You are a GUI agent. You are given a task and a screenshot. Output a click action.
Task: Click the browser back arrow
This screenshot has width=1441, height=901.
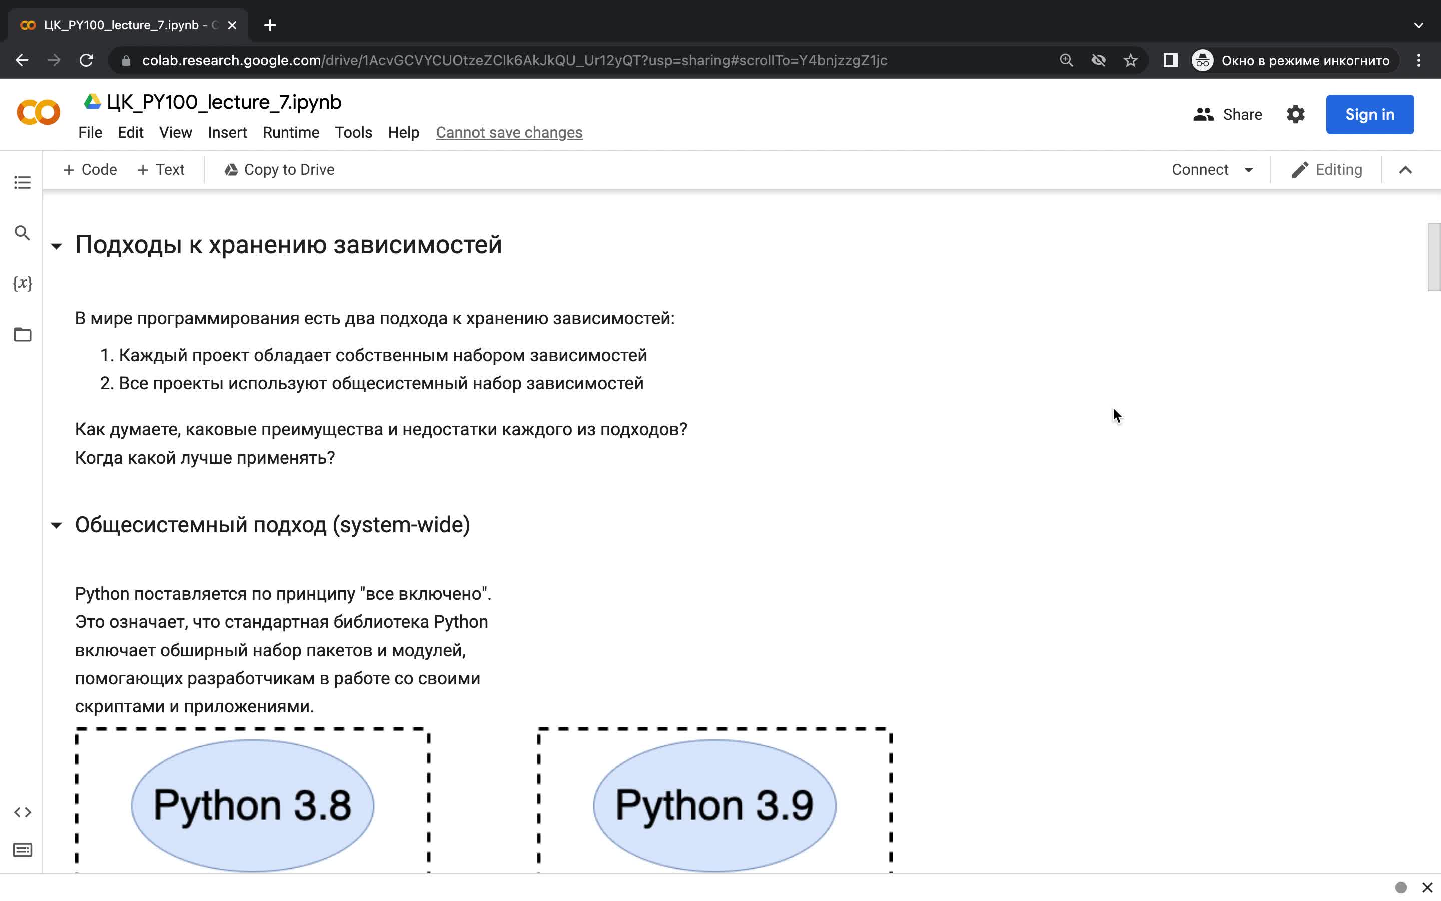[22, 60]
